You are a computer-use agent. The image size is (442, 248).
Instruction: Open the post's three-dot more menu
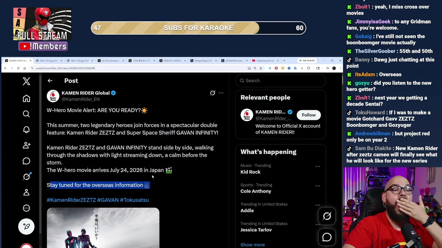[x=221, y=93]
